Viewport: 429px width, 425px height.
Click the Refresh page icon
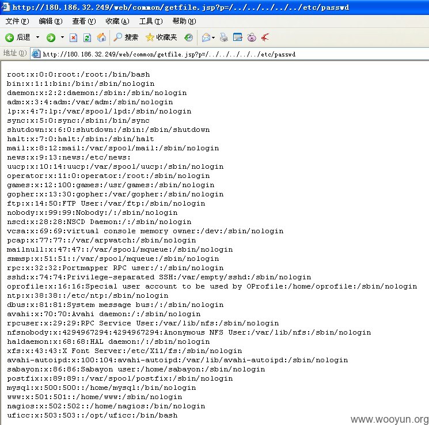[x=87, y=37]
